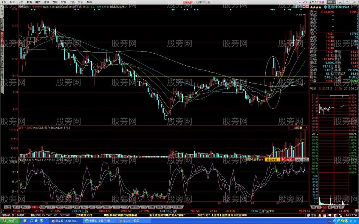Select the 细 tab under intraday chart
Viewport: 359px width, 224px height.
pyautogui.click(x=313, y=207)
